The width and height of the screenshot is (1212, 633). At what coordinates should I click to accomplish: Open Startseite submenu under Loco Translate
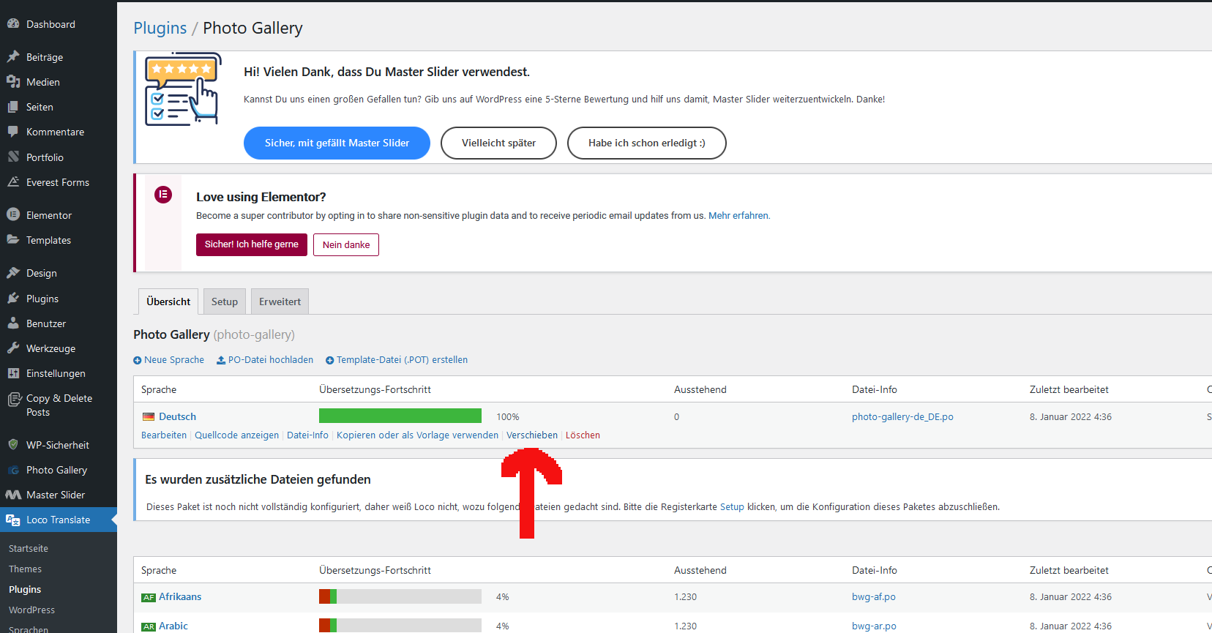tap(29, 548)
